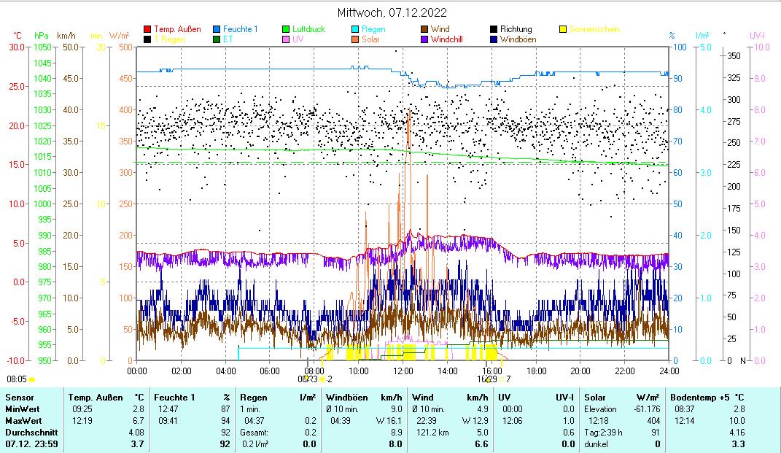Select the dark blue Windböen legend square

tap(494, 39)
